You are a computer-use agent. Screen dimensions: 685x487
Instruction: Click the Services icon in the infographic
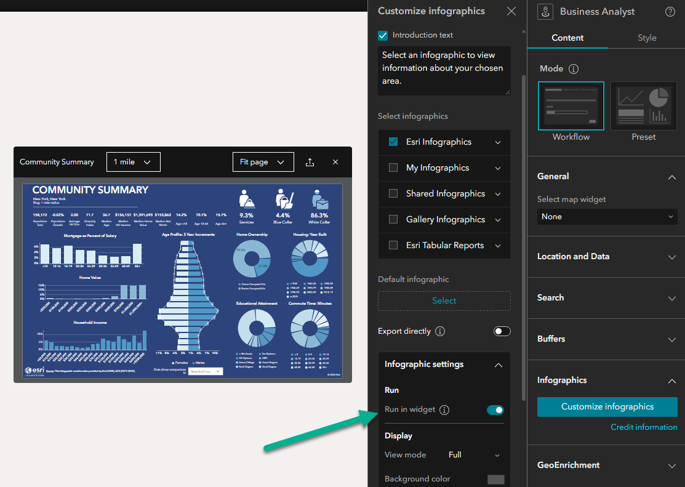(246, 199)
